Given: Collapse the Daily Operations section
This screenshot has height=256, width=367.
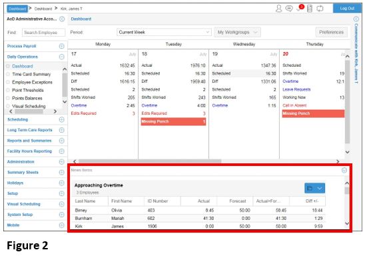Looking at the screenshot, I should click(x=61, y=57).
